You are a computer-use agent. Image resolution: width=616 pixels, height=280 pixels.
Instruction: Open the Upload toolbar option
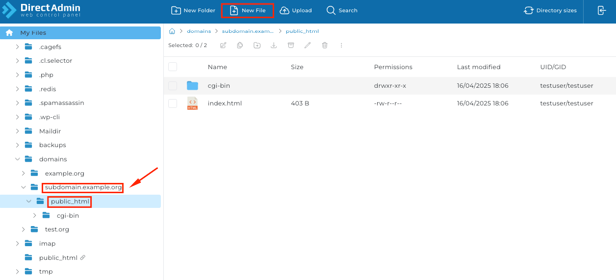(x=296, y=10)
